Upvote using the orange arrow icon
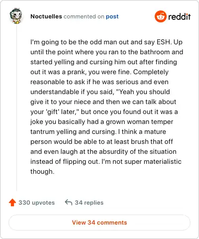The width and height of the screenshot is (199, 239). click(12, 203)
